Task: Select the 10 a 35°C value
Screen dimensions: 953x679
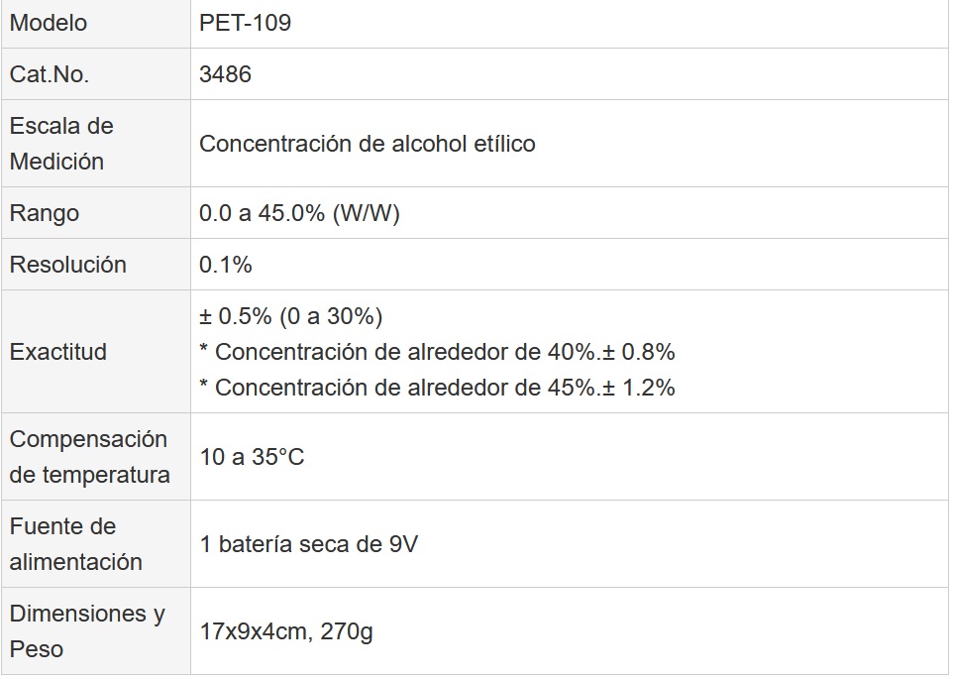Action: 252,457
